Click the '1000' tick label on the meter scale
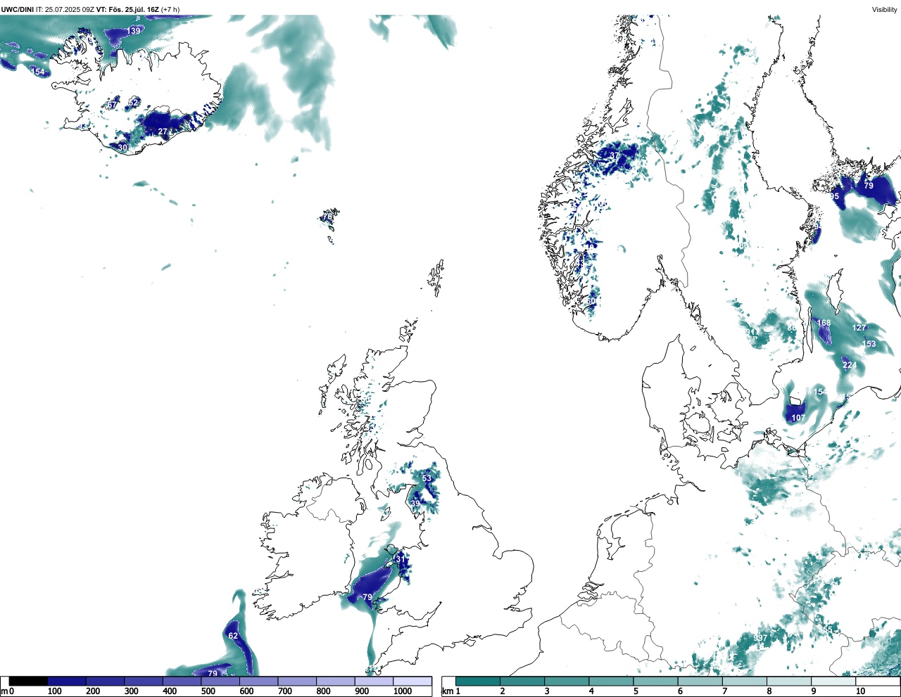Image resolution: width=901 pixels, height=697 pixels. (x=403, y=691)
